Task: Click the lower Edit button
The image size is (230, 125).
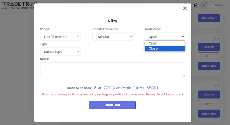Action: [x=209, y=104]
